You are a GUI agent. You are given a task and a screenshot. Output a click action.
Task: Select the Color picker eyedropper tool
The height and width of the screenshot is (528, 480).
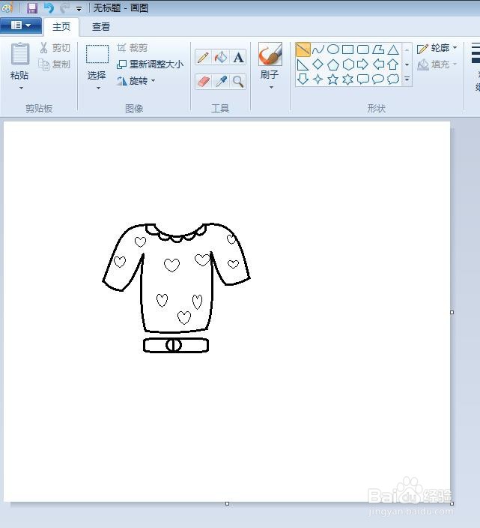click(221, 82)
